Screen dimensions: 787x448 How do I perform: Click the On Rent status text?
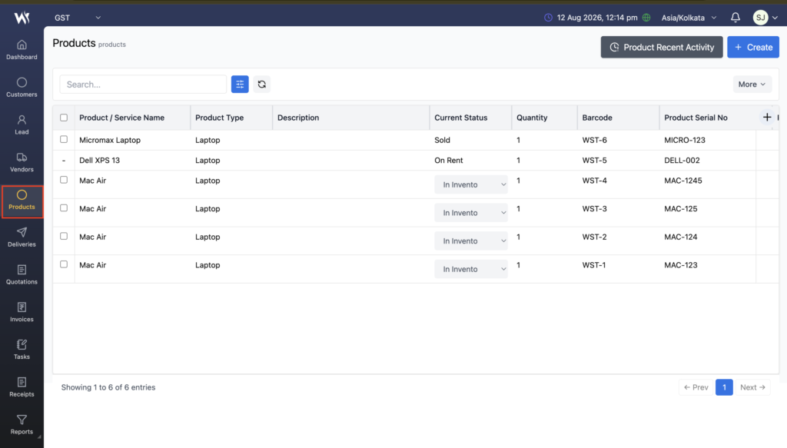coord(449,160)
